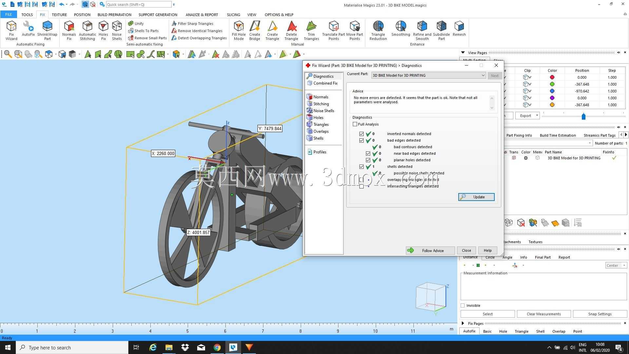
Task: Open the TOOLS ribbon tab
Action: pos(27,15)
